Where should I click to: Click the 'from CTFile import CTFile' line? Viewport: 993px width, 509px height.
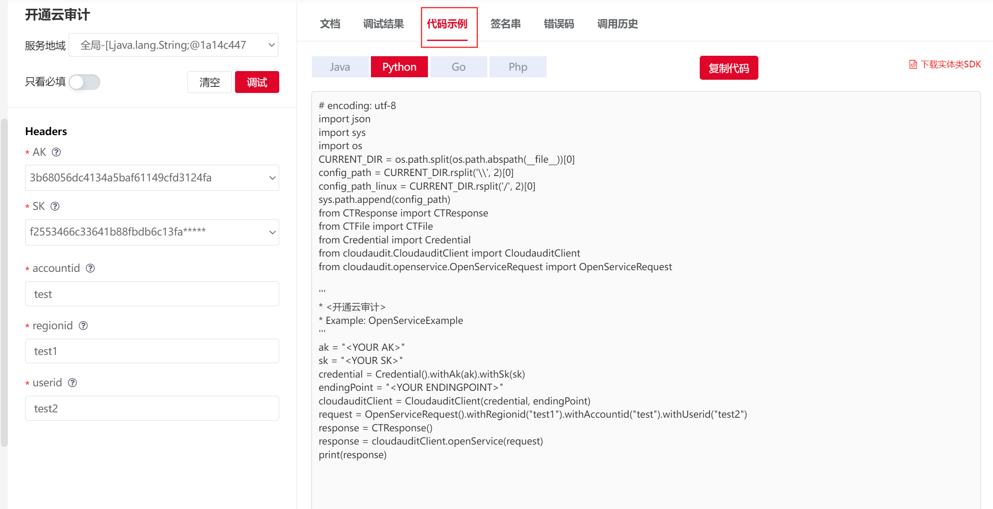(375, 226)
